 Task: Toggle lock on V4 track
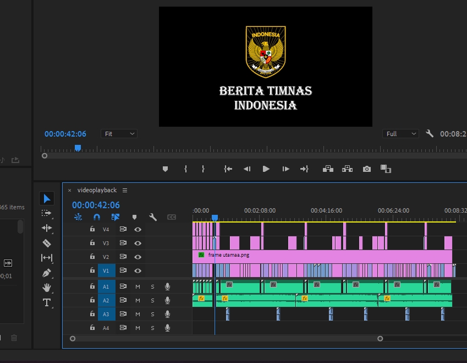92,229
